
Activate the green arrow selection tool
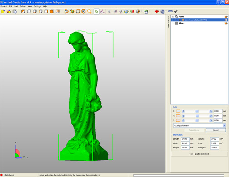click(96, 11)
